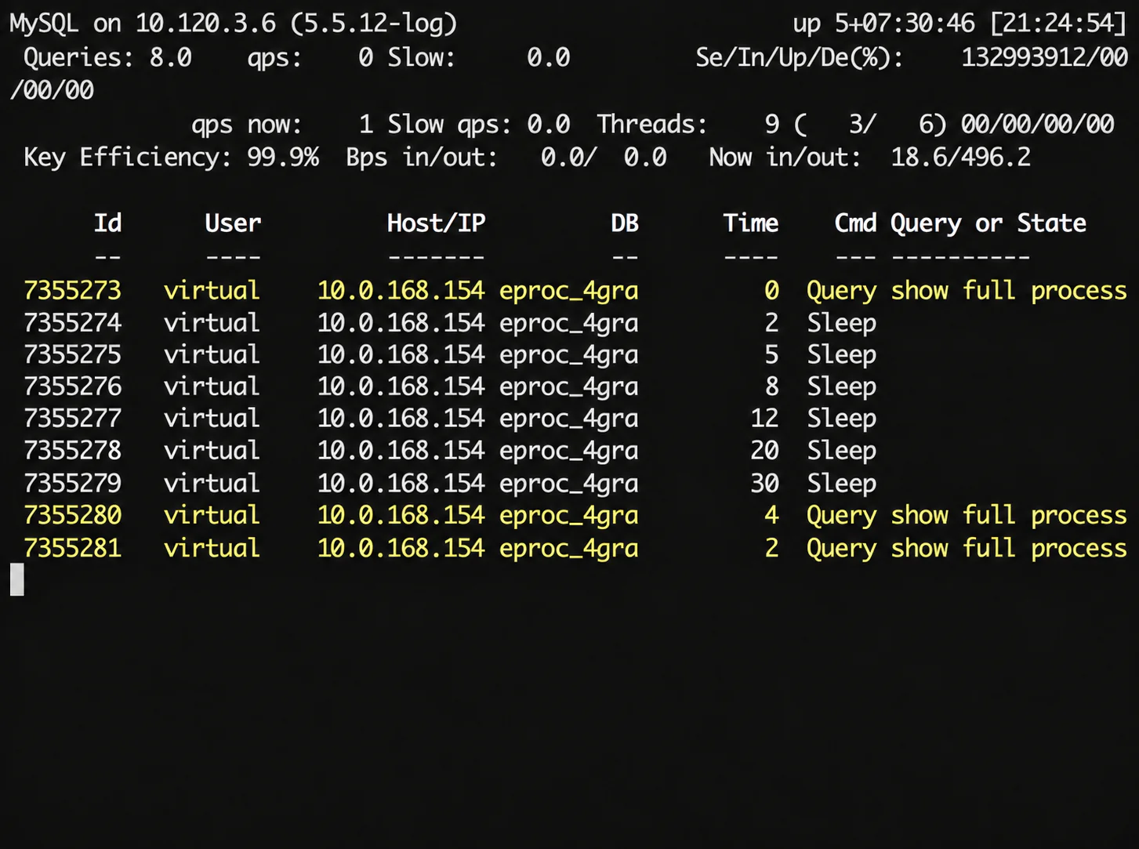Click the User column header
This screenshot has height=849, width=1139.
tap(232, 223)
